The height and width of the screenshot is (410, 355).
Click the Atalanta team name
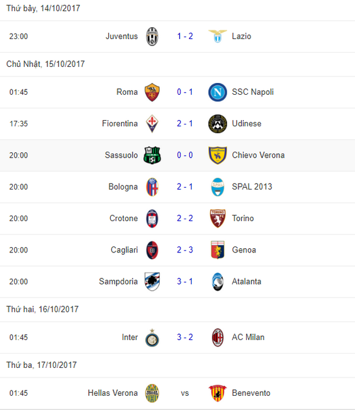pyautogui.click(x=246, y=281)
